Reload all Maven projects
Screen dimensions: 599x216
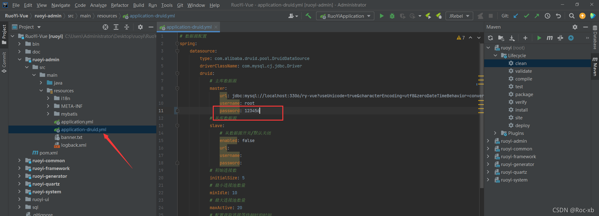point(490,38)
